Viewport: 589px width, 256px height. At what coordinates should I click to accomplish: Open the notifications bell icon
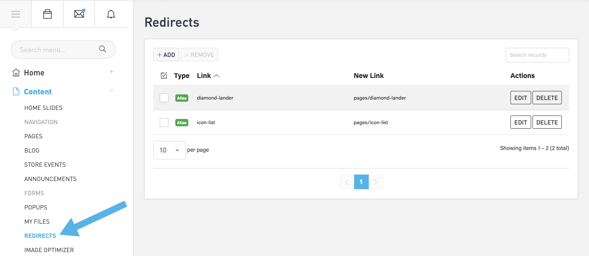coord(111,14)
